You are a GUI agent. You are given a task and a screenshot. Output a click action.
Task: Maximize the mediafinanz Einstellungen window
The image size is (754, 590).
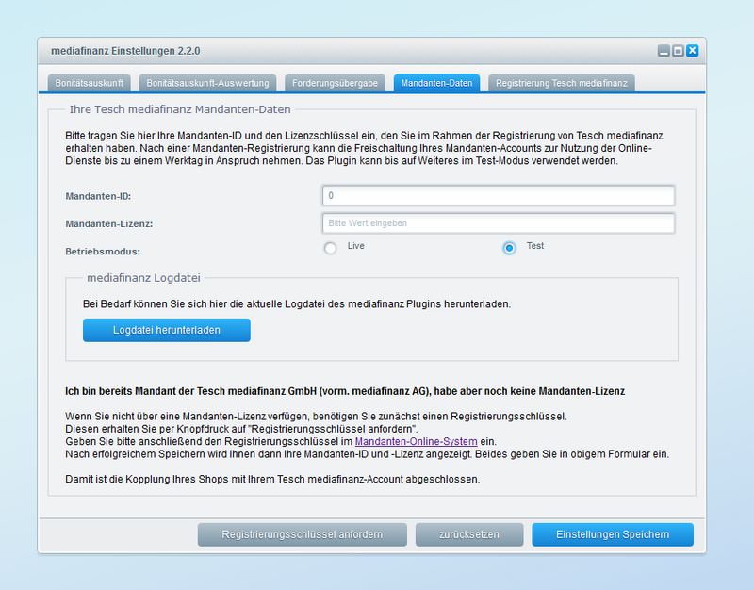point(678,51)
